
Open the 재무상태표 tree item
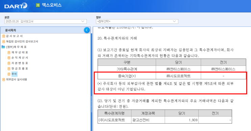tap(20, 52)
